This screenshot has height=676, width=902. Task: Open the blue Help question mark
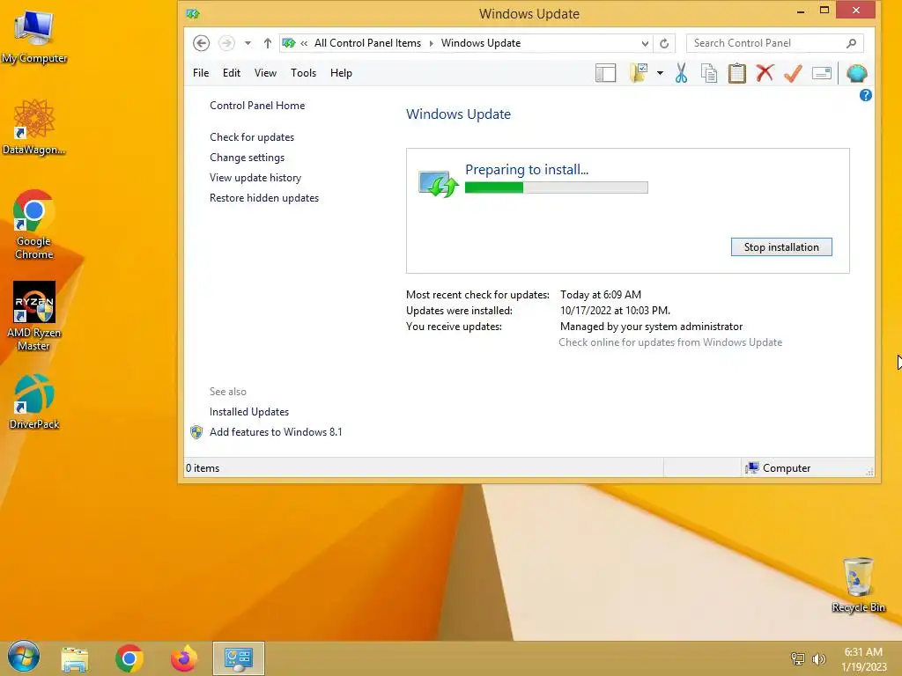(x=865, y=95)
